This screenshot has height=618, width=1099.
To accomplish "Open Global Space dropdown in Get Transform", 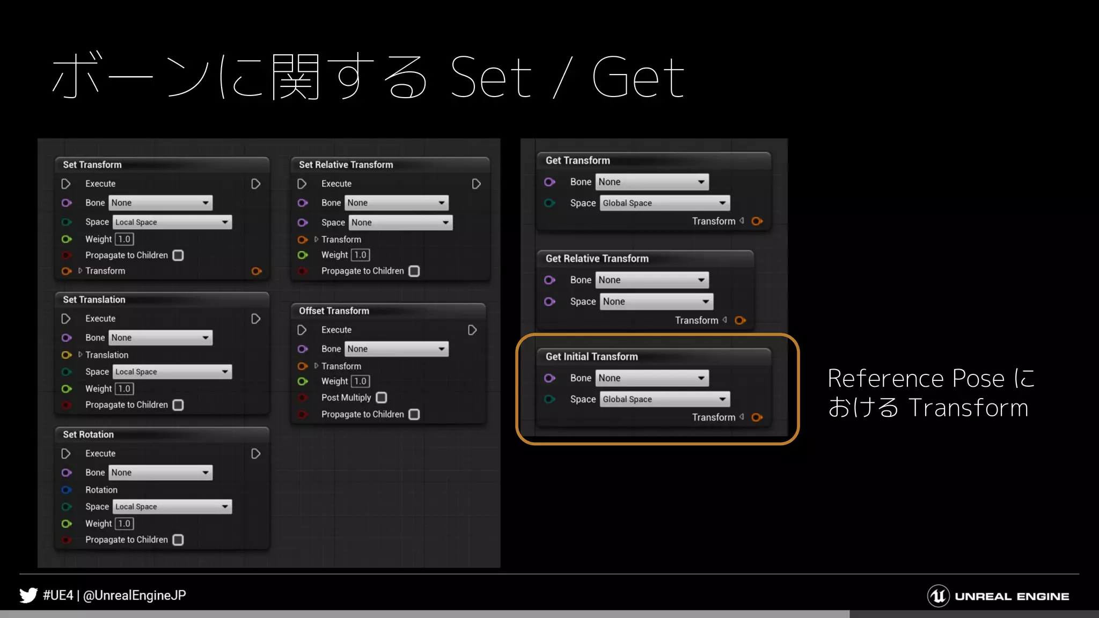I will [x=665, y=203].
